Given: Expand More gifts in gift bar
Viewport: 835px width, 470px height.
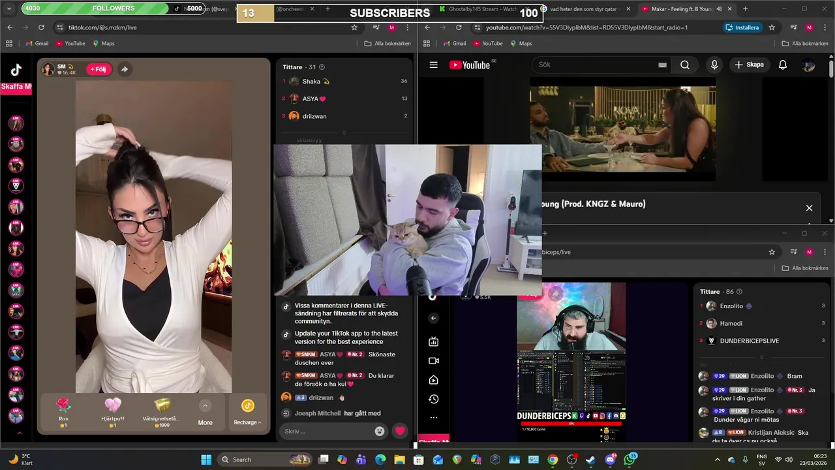Looking at the screenshot, I should tap(205, 413).
